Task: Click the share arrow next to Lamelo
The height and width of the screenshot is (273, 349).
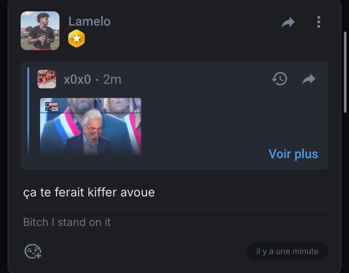Action: pos(288,22)
